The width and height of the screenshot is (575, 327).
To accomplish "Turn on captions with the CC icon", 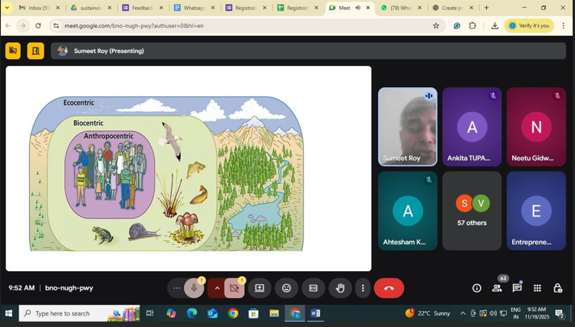I will tap(313, 289).
